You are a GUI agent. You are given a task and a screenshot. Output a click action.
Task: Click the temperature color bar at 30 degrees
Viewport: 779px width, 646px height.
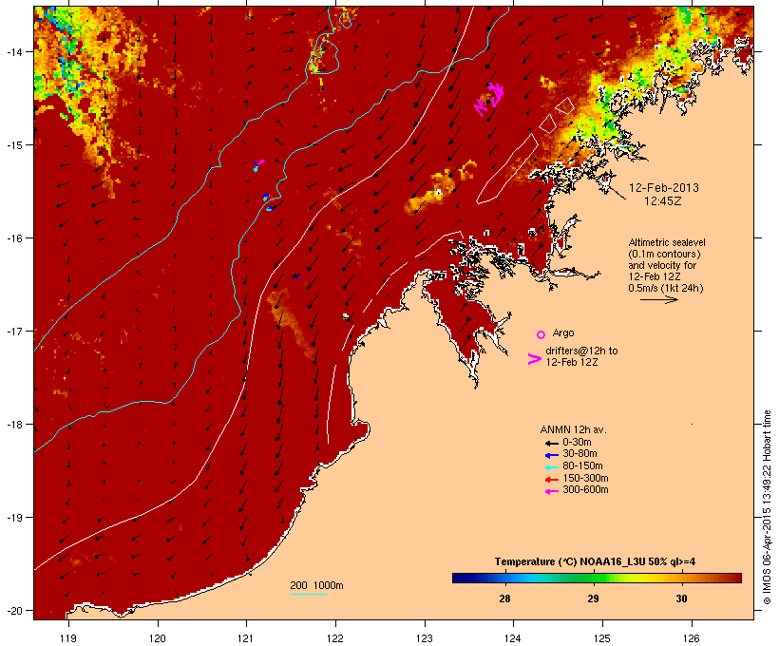(x=682, y=578)
